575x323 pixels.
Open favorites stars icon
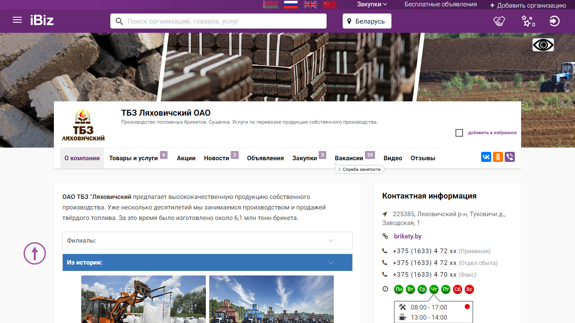coord(527,21)
